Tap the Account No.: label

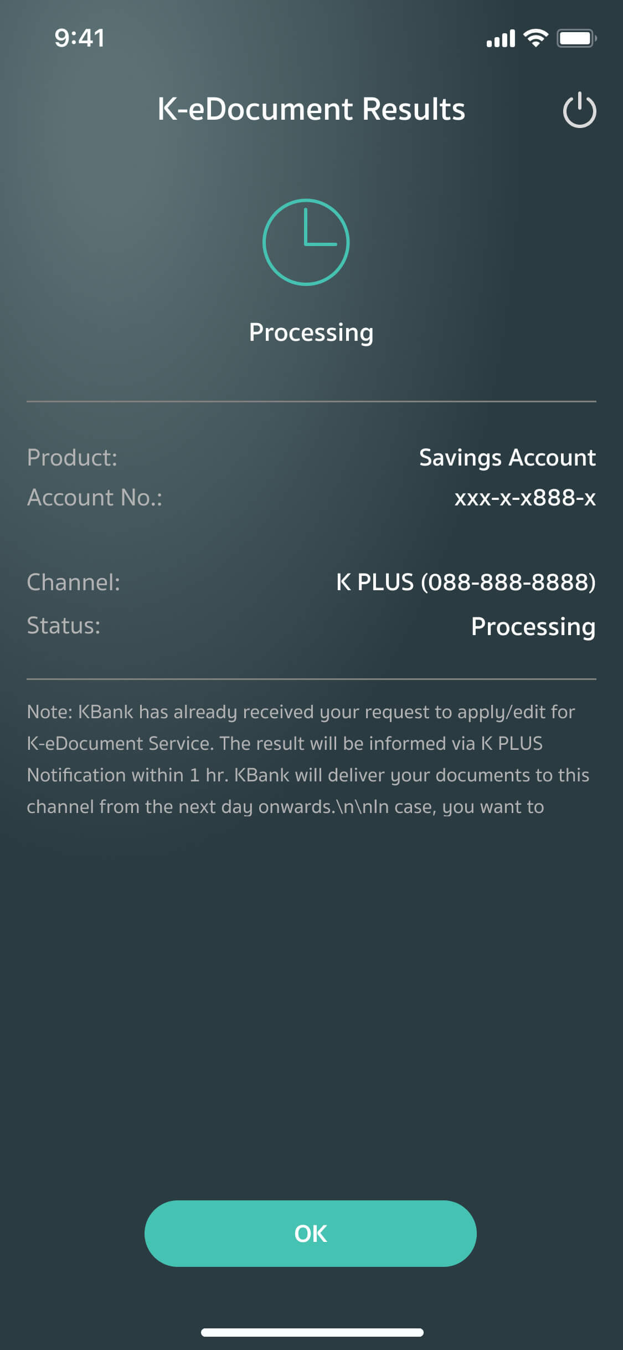95,498
